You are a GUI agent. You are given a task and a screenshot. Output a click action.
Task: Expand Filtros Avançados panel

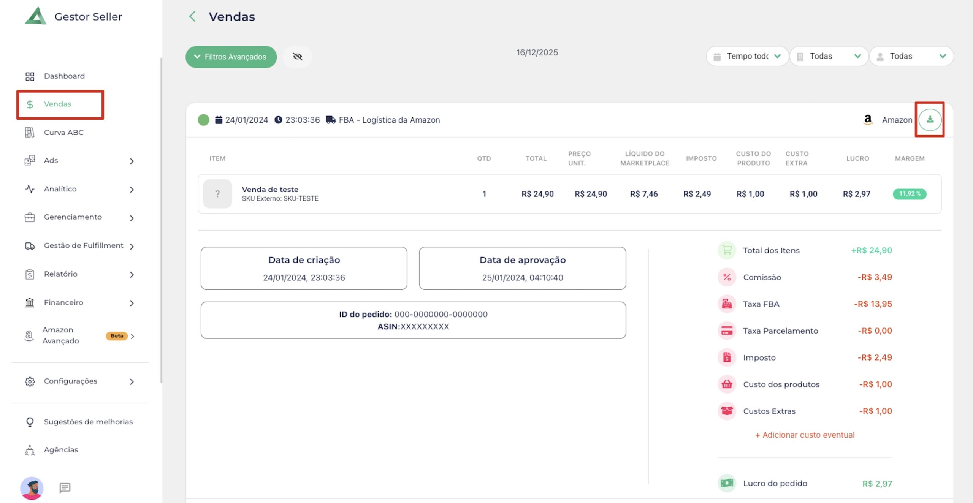click(x=231, y=57)
